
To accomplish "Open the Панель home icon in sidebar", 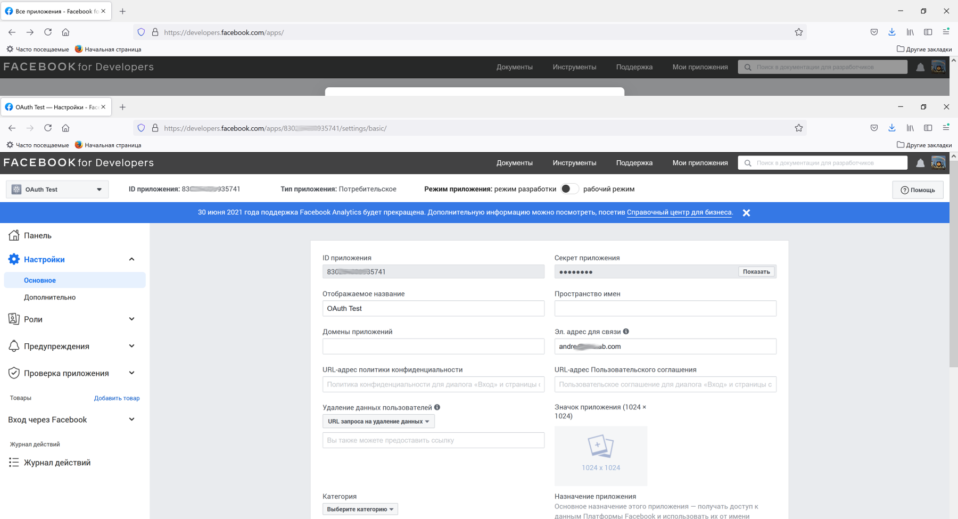I will pyautogui.click(x=14, y=235).
